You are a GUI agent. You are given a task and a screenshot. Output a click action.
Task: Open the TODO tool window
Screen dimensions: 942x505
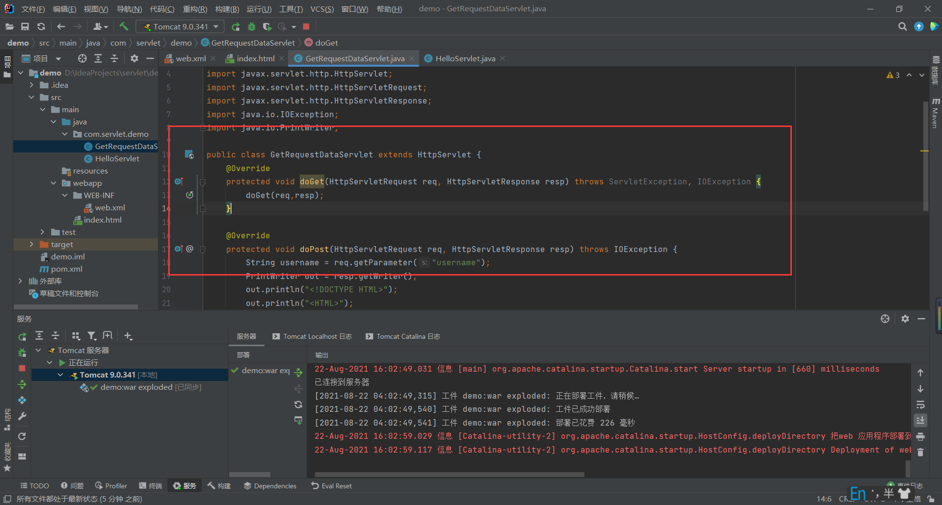34,486
